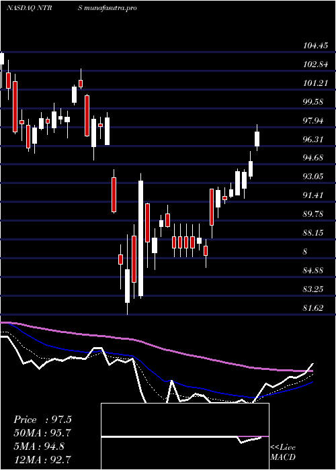Click the MACD inset panel
The width and height of the screenshot is (336, 470).
[x=185, y=436]
